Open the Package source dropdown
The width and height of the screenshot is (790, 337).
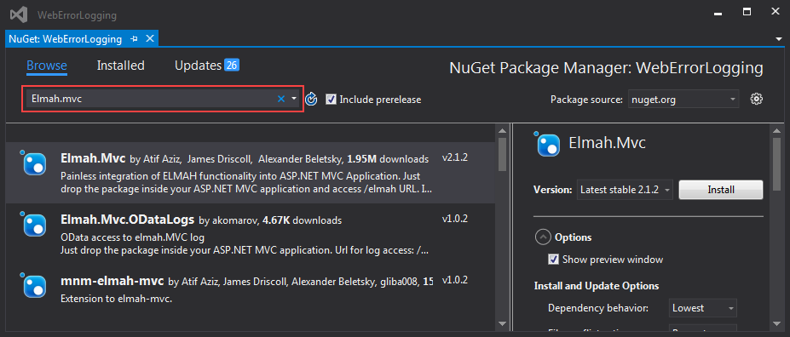click(683, 99)
